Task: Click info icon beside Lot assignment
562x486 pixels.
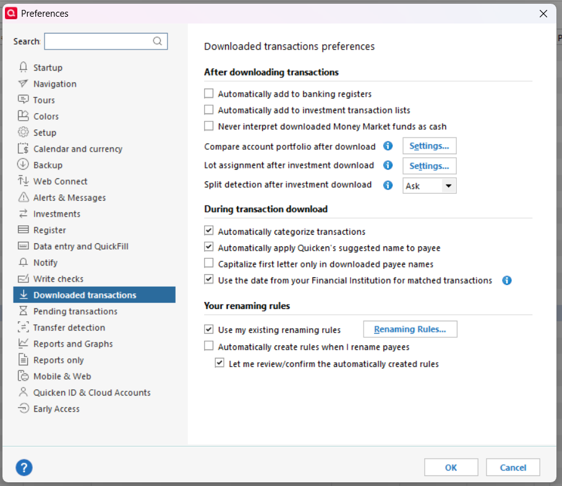Action: [388, 165]
